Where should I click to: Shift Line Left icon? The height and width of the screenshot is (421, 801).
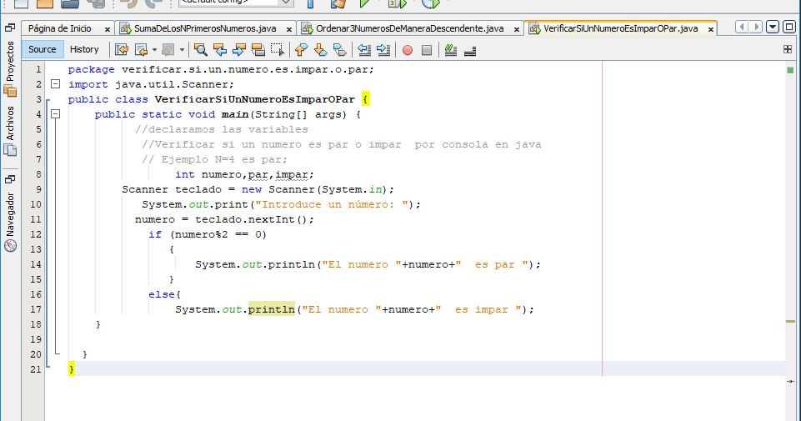pos(363,49)
